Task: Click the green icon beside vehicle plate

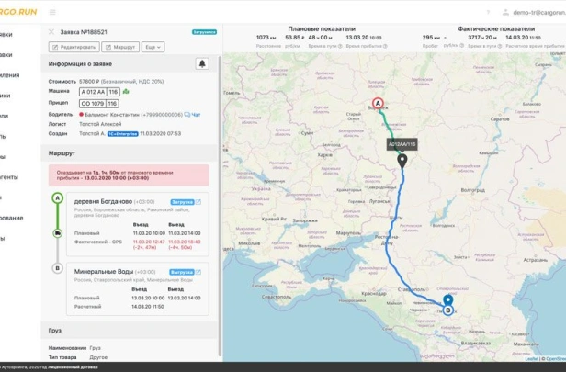Action: pos(127,92)
